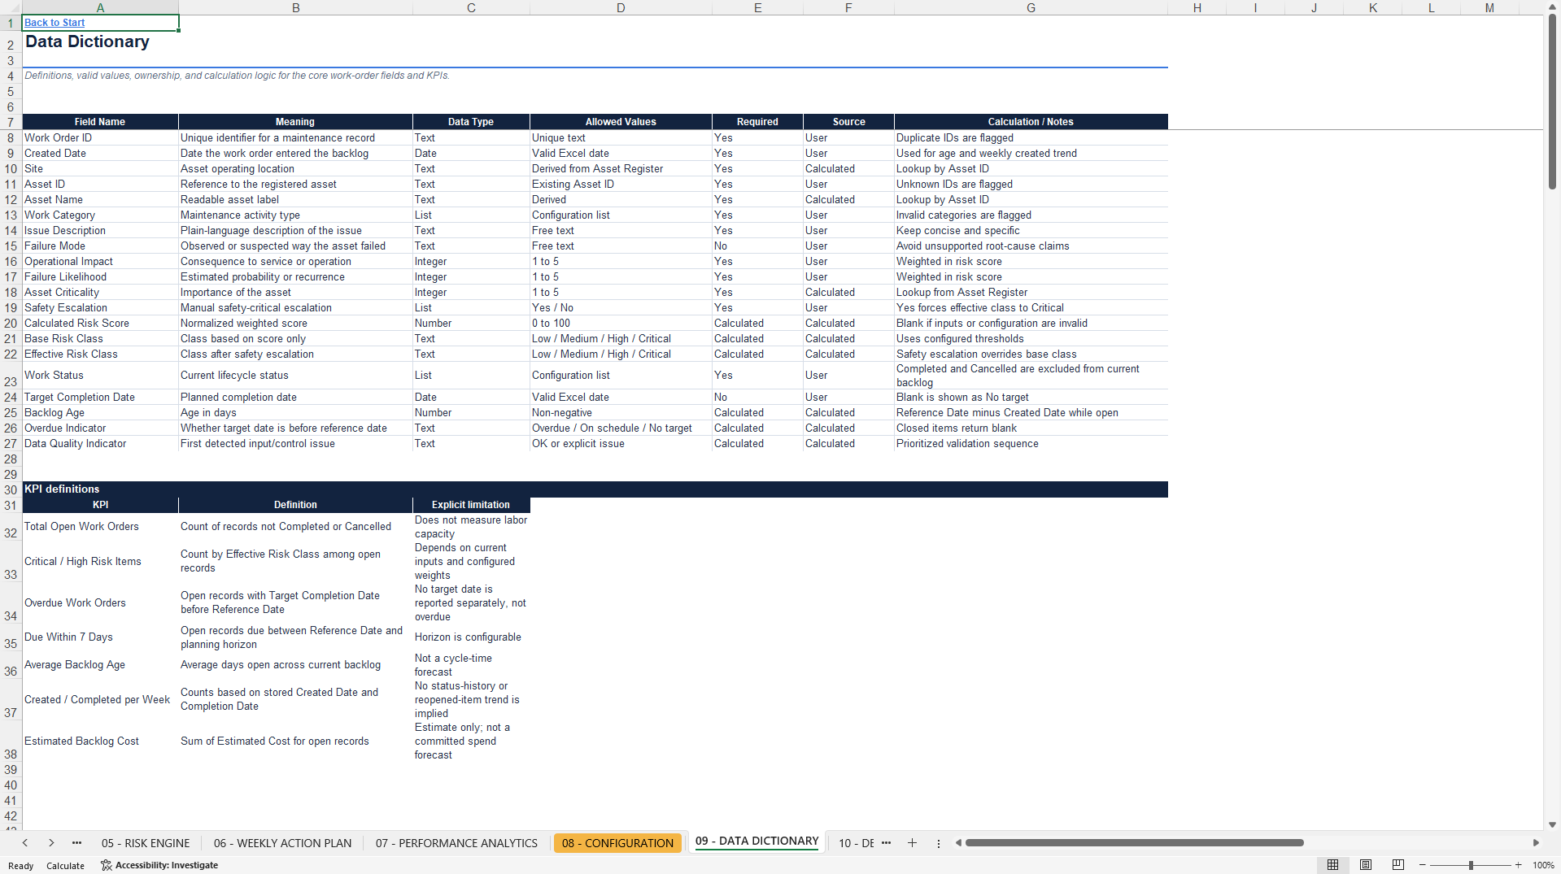Screen dimensions: 1561x874
Task: Switch to Page Break Preview view
Action: click(x=1398, y=865)
